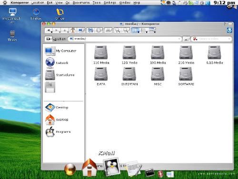Go to home URL toolbar icon
The image size is (238, 179).
pyautogui.click(x=73, y=30)
